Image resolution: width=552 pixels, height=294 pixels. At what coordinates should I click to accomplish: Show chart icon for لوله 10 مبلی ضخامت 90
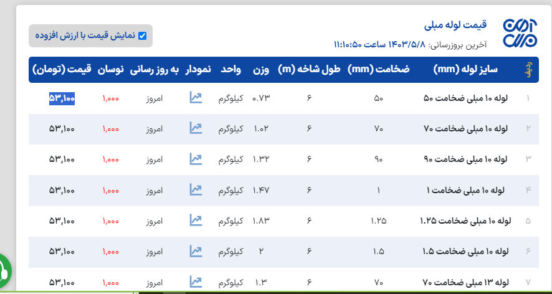pos(196,159)
